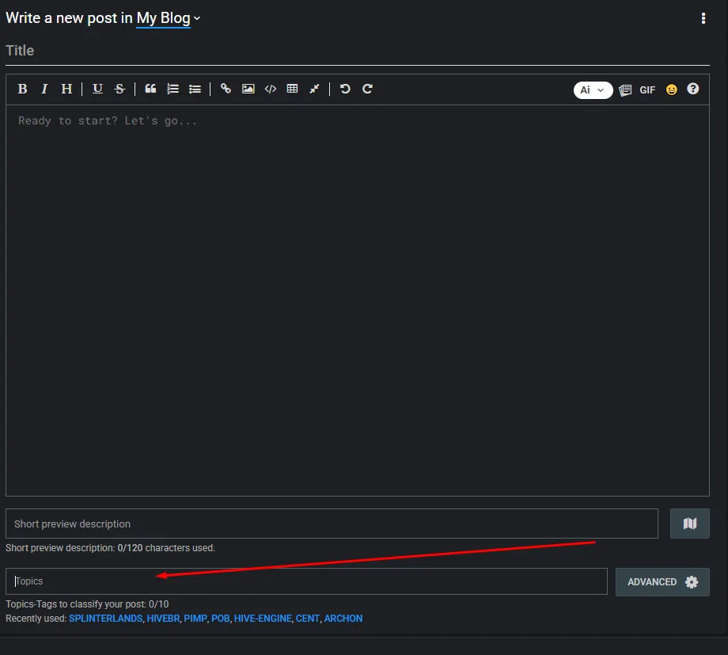The width and height of the screenshot is (728, 655).
Task: Redo the last edit
Action: pyautogui.click(x=367, y=89)
